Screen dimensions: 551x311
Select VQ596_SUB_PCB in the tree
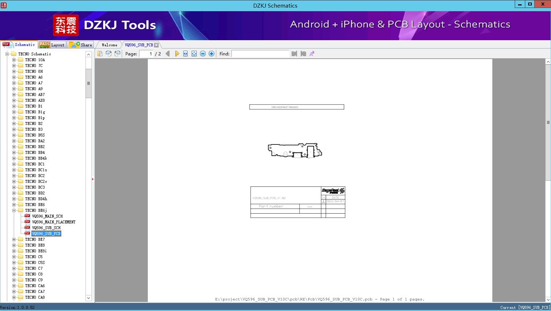(x=46, y=234)
